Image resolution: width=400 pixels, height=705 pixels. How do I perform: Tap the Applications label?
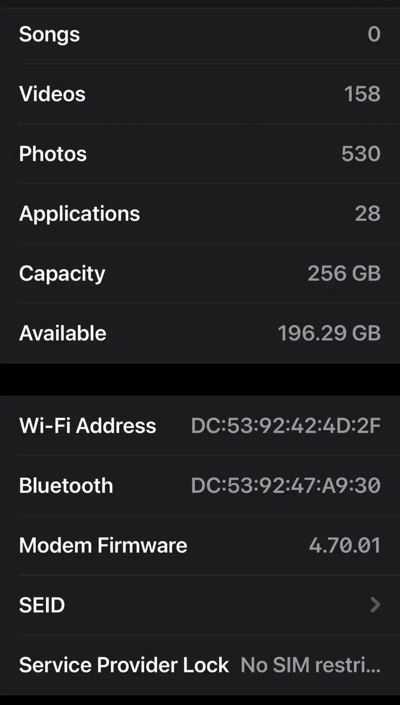(79, 214)
